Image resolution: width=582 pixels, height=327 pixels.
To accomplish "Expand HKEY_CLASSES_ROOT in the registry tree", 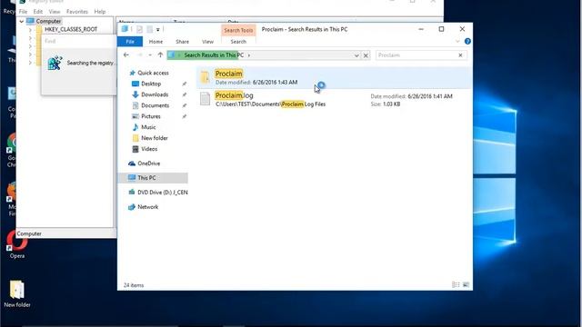I will (30, 30).
